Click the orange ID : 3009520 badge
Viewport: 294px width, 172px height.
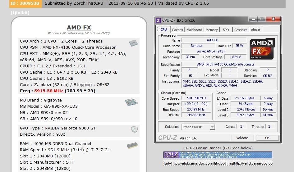coord(25,3)
